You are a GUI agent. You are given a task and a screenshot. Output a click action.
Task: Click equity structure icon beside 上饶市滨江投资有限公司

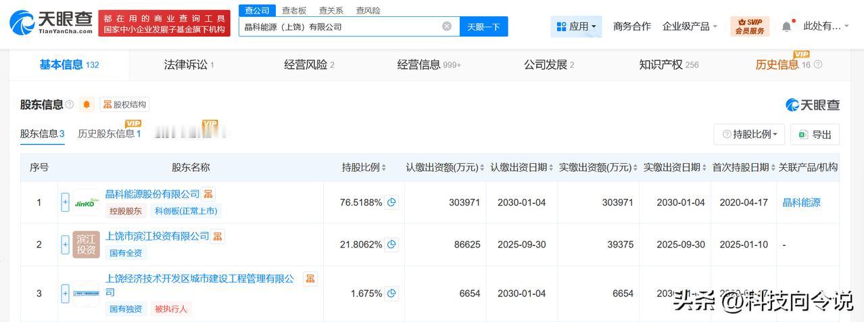click(x=218, y=236)
